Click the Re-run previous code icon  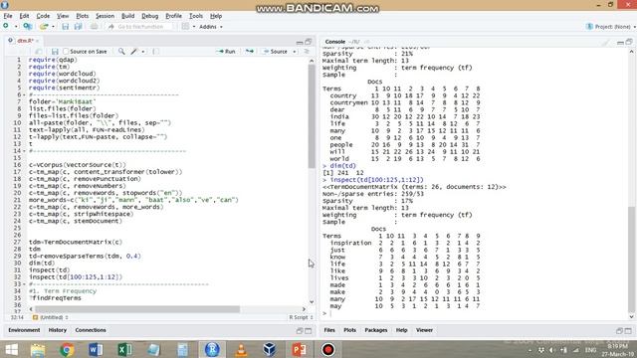pos(250,52)
